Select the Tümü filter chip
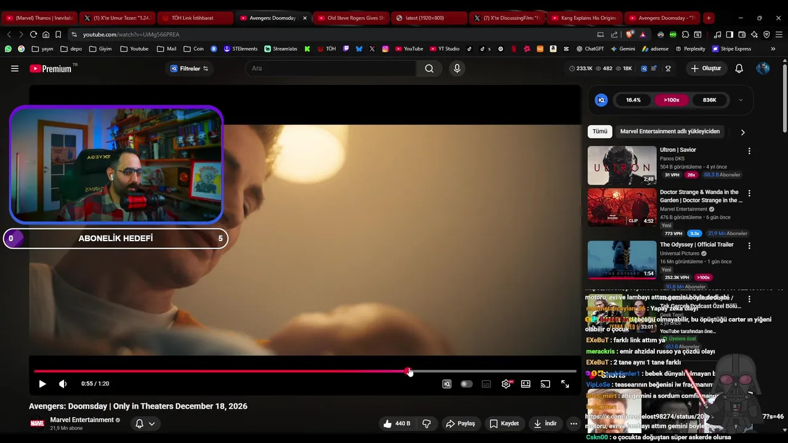788x443 pixels. (x=600, y=131)
